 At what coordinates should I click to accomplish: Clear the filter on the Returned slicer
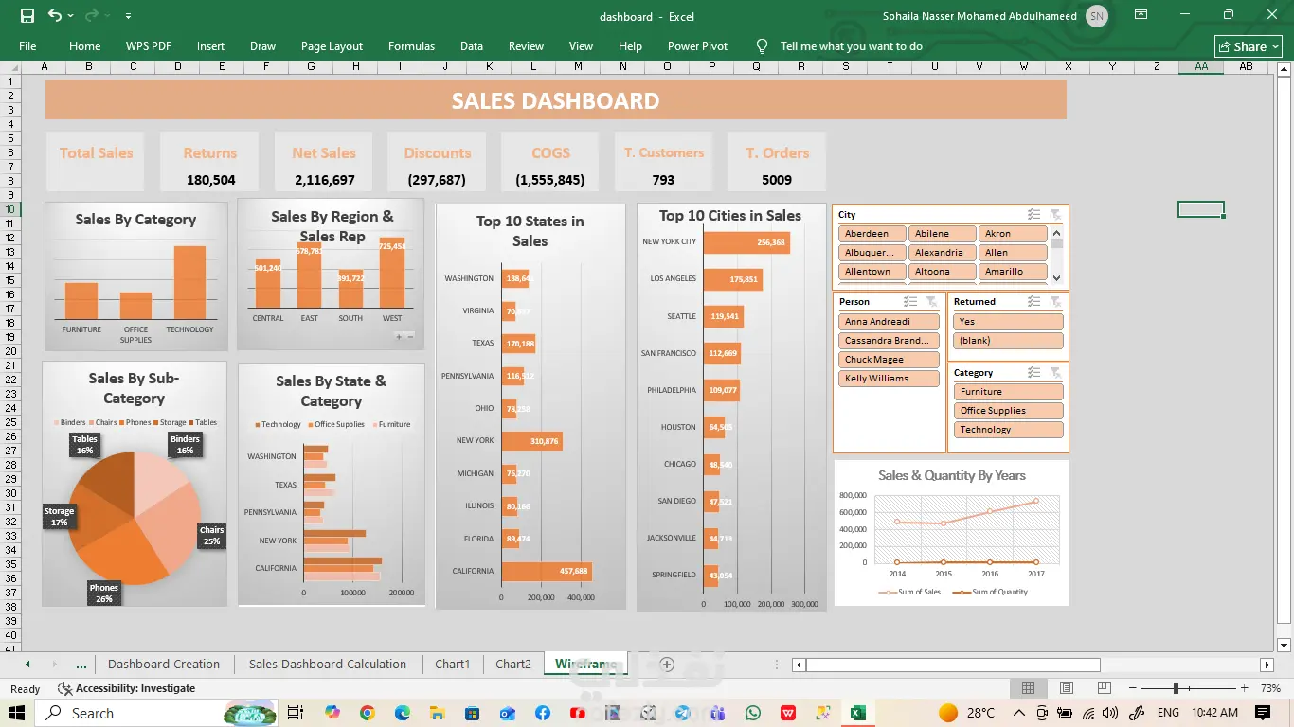tap(1056, 302)
